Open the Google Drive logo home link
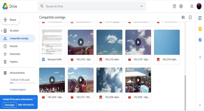 (10, 6)
